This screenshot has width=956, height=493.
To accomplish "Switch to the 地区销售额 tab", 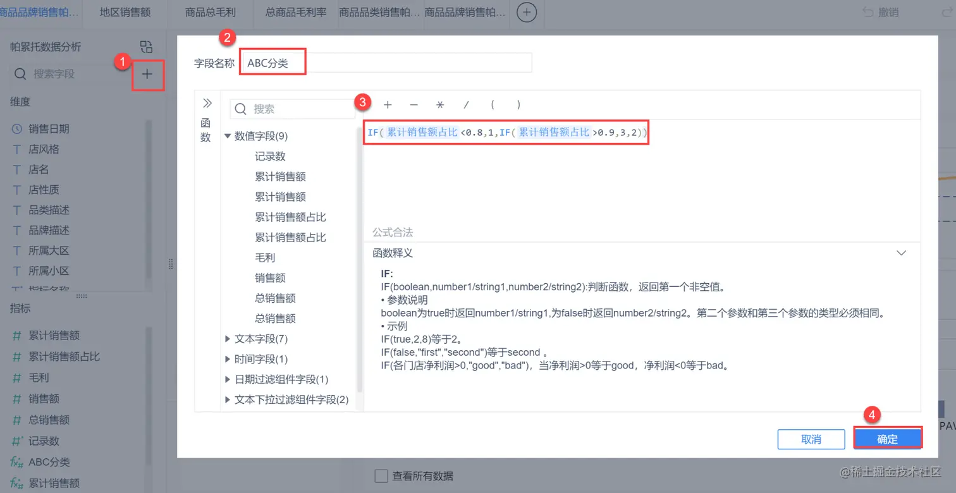I will point(124,11).
